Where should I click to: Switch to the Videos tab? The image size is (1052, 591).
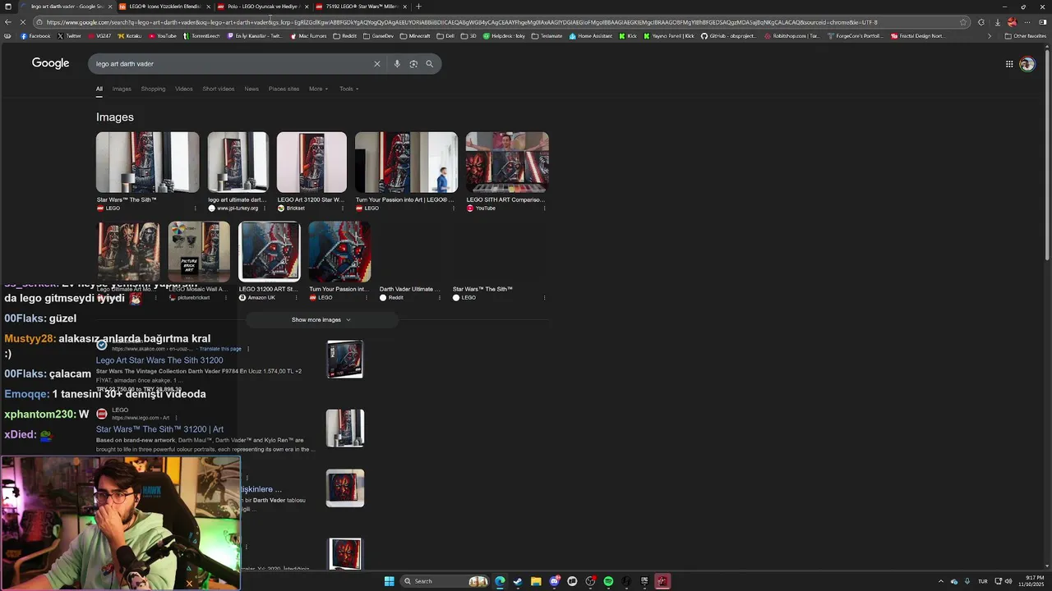(x=184, y=89)
